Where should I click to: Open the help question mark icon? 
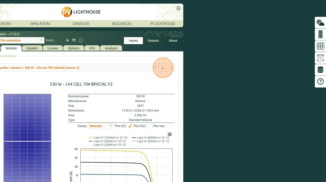pyautogui.click(x=320, y=82)
